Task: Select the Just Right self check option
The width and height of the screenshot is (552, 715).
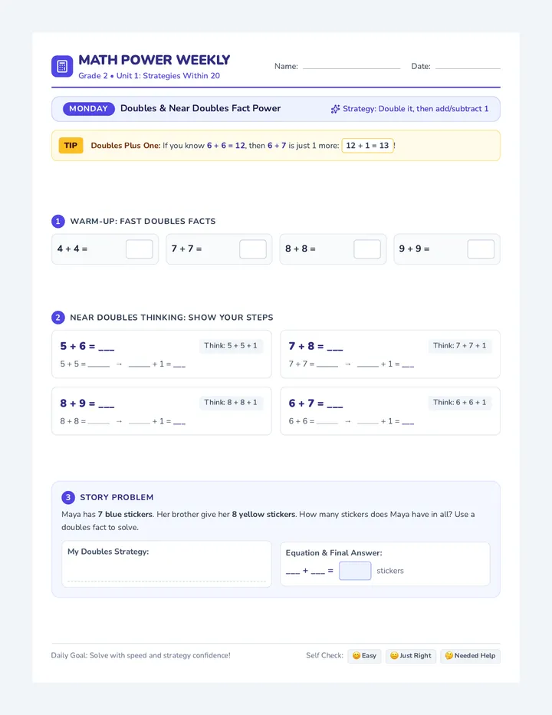Action: click(x=411, y=656)
